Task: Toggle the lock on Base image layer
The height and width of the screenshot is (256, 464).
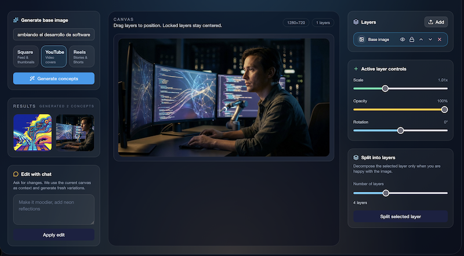Action: pos(412,39)
